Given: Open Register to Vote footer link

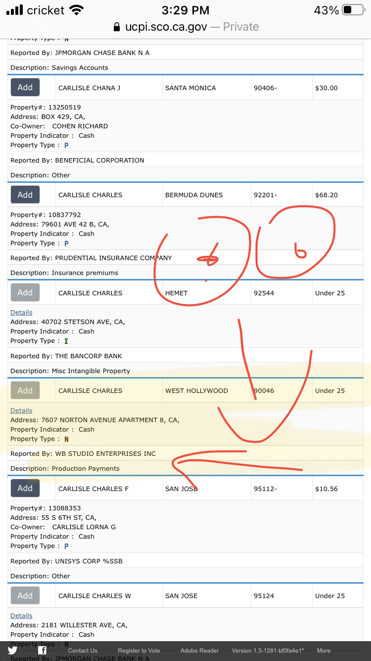Looking at the screenshot, I should point(139,651).
